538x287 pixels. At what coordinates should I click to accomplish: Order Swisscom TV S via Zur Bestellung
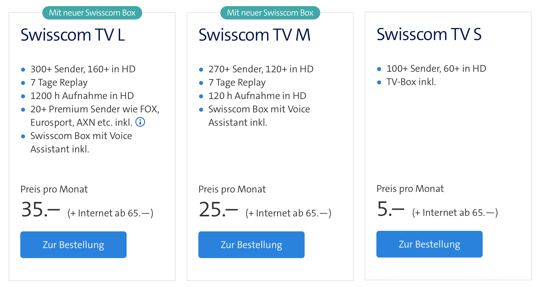[x=430, y=244]
